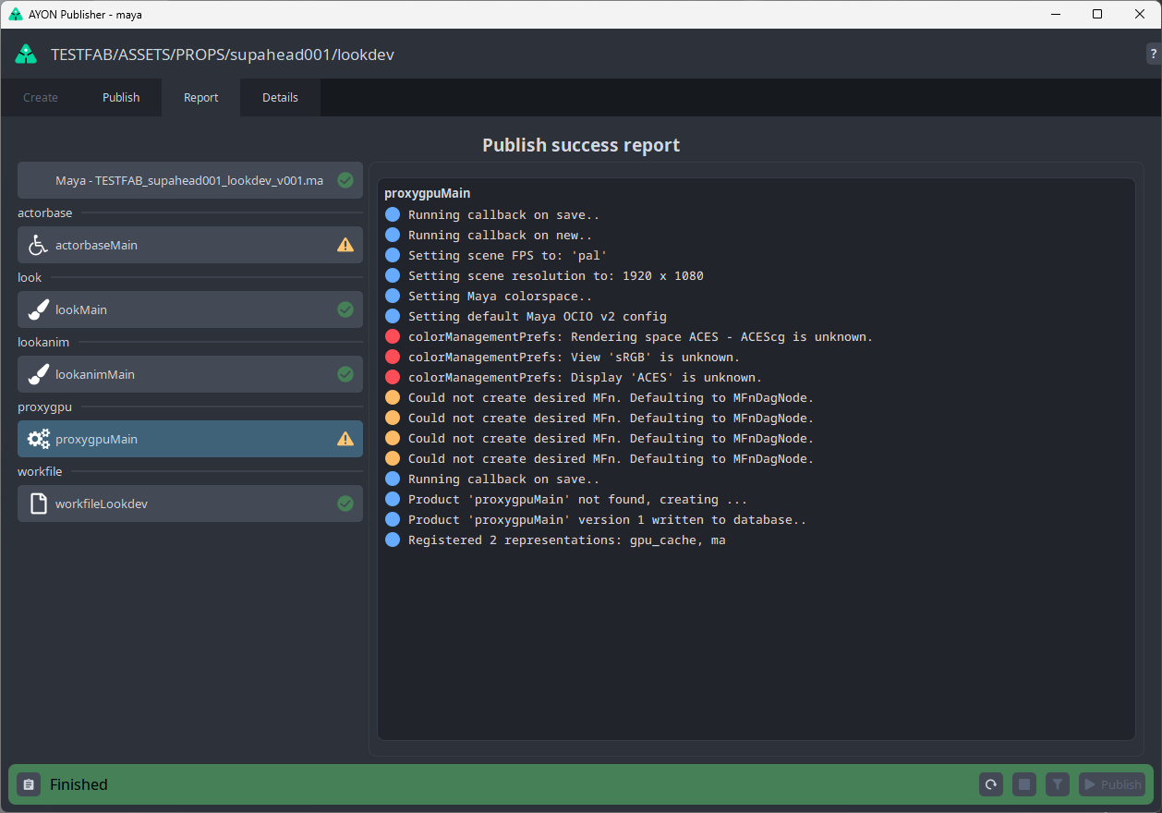The image size is (1162, 813).
Task: Click the actorbase group label
Action: (x=44, y=212)
